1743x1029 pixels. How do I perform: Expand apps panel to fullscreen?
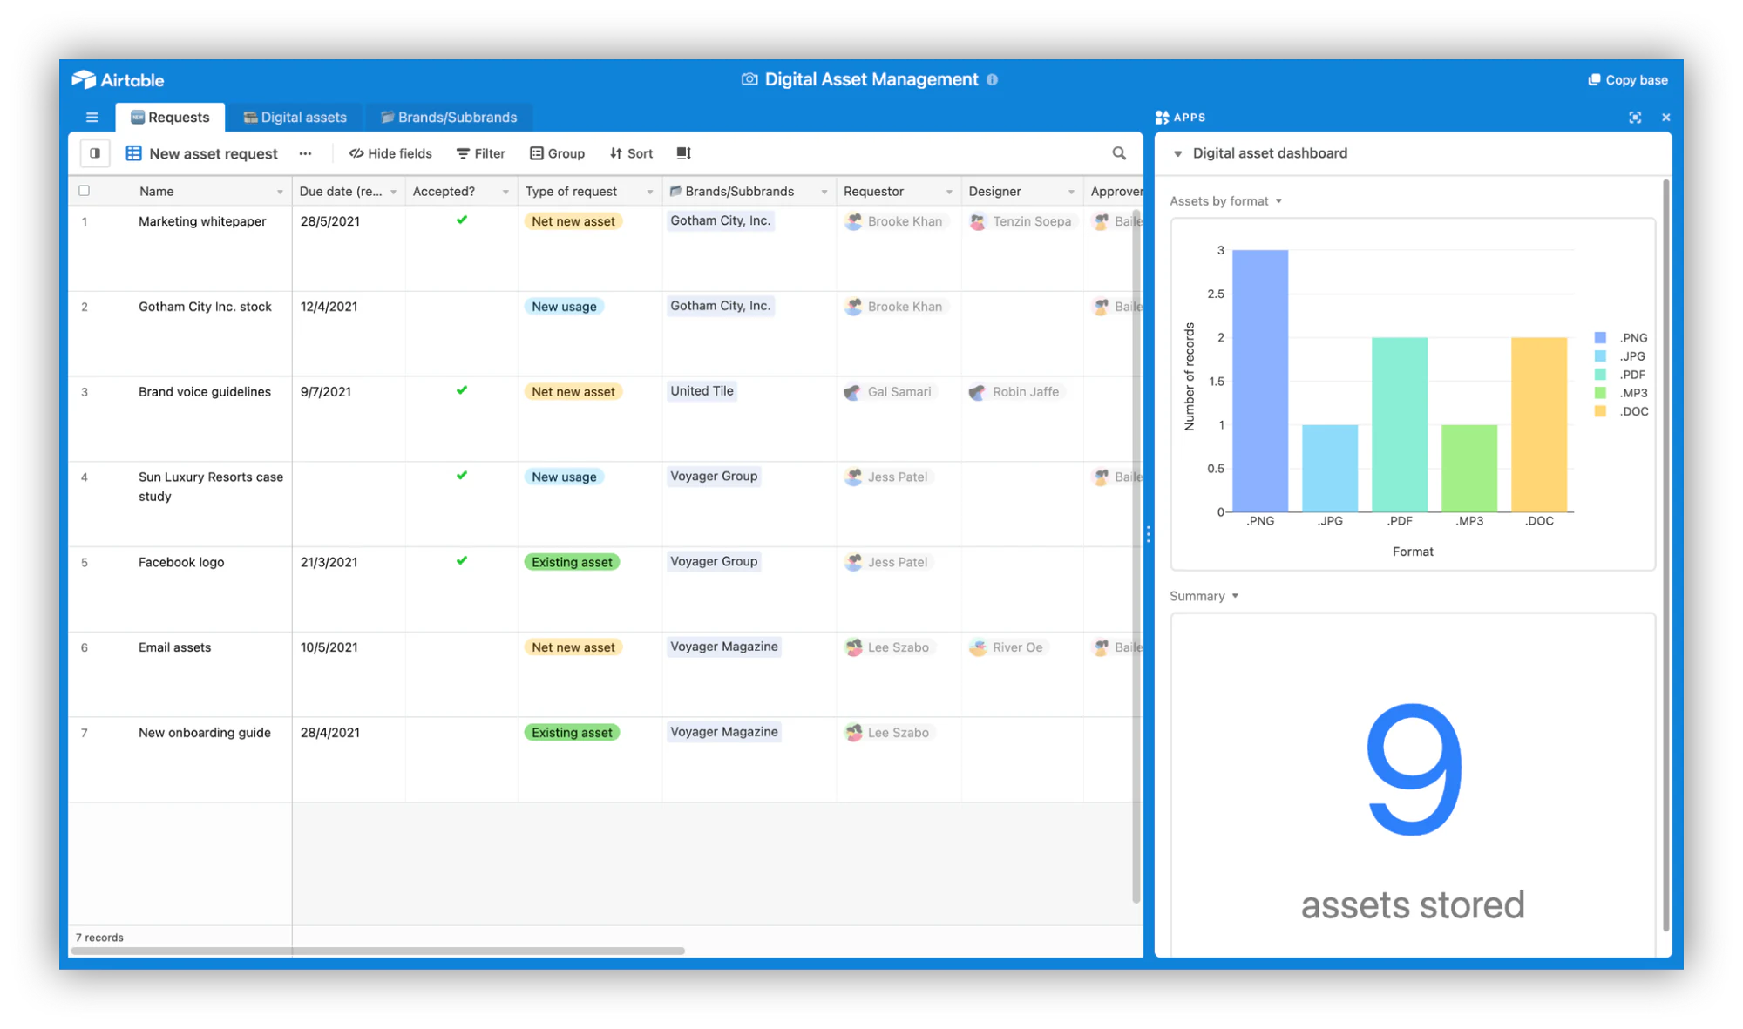click(x=1635, y=117)
